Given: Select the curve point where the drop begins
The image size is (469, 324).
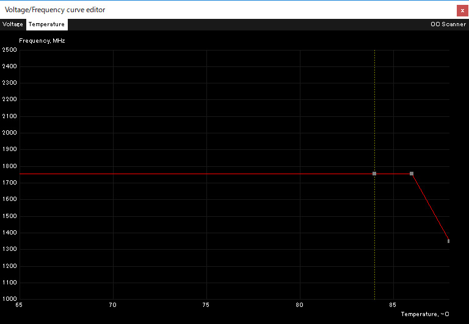Looking at the screenshot, I should point(412,174).
